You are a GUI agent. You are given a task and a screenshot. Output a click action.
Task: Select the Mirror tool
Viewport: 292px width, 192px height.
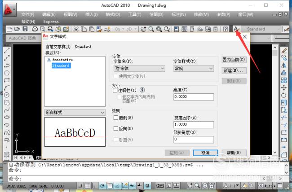[284, 65]
